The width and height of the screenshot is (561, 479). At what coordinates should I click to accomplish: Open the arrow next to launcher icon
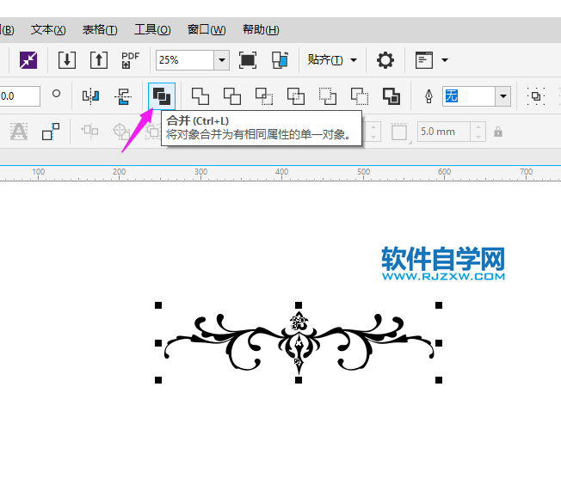(445, 60)
